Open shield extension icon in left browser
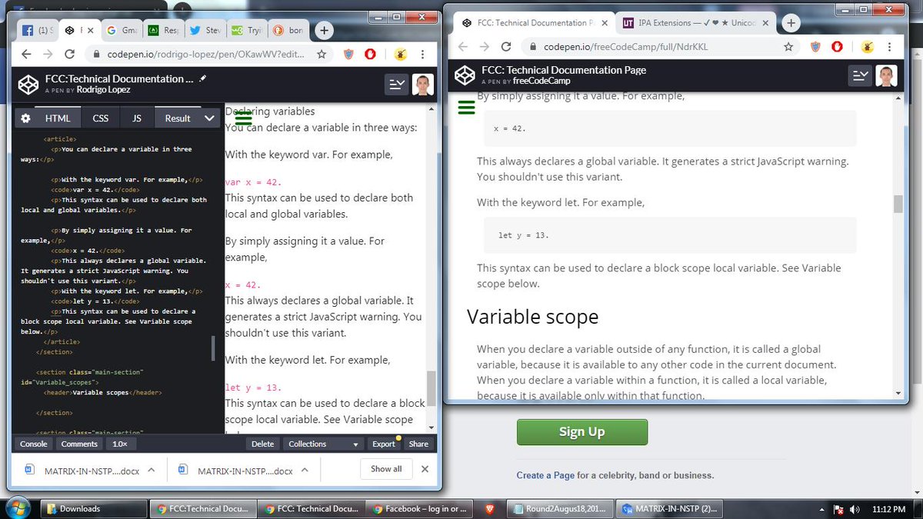This screenshot has width=923, height=519. pyautogui.click(x=348, y=54)
